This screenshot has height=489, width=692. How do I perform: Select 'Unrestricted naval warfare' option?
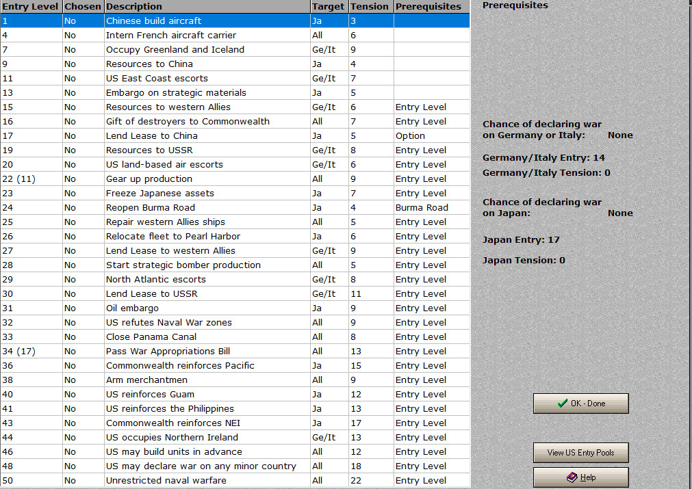[x=235, y=481]
